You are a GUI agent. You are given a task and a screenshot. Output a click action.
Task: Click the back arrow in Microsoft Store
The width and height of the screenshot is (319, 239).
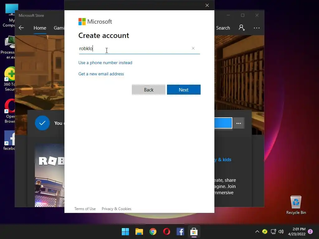(21, 28)
